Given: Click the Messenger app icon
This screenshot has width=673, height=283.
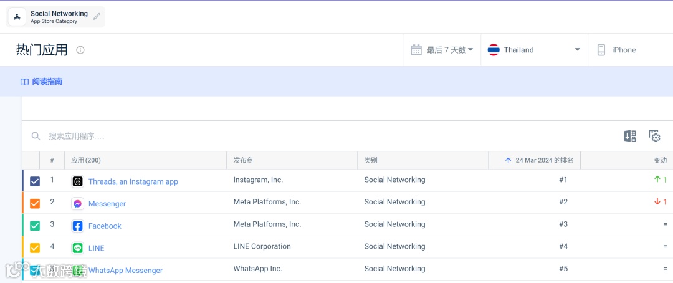Looking at the screenshot, I should [78, 204].
